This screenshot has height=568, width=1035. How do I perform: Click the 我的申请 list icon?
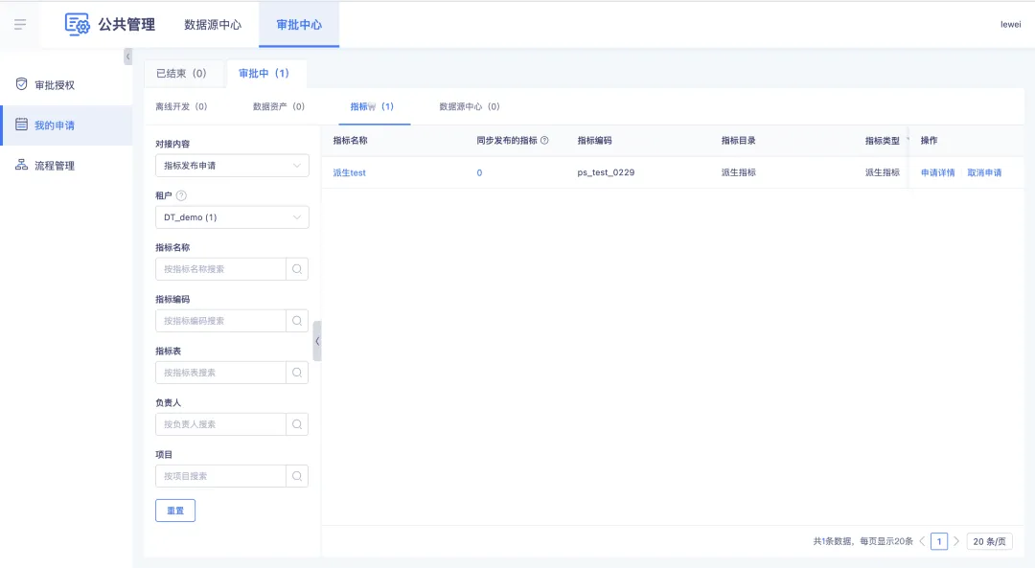click(22, 125)
